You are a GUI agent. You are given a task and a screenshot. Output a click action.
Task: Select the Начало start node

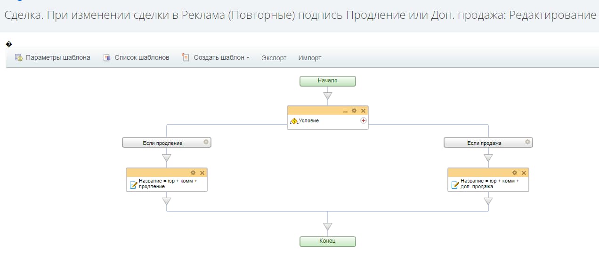coord(328,81)
